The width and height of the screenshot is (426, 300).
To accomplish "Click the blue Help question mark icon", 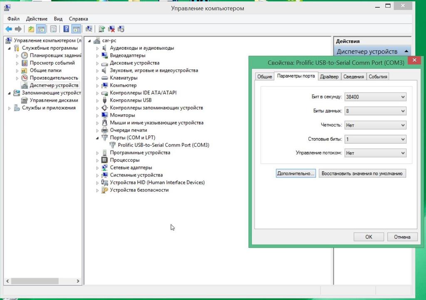I will pyautogui.click(x=66, y=29).
